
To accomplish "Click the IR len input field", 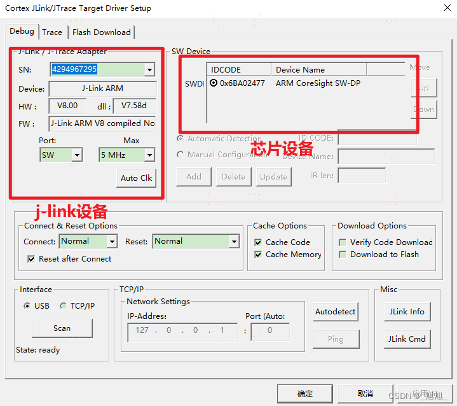I will click(x=362, y=176).
